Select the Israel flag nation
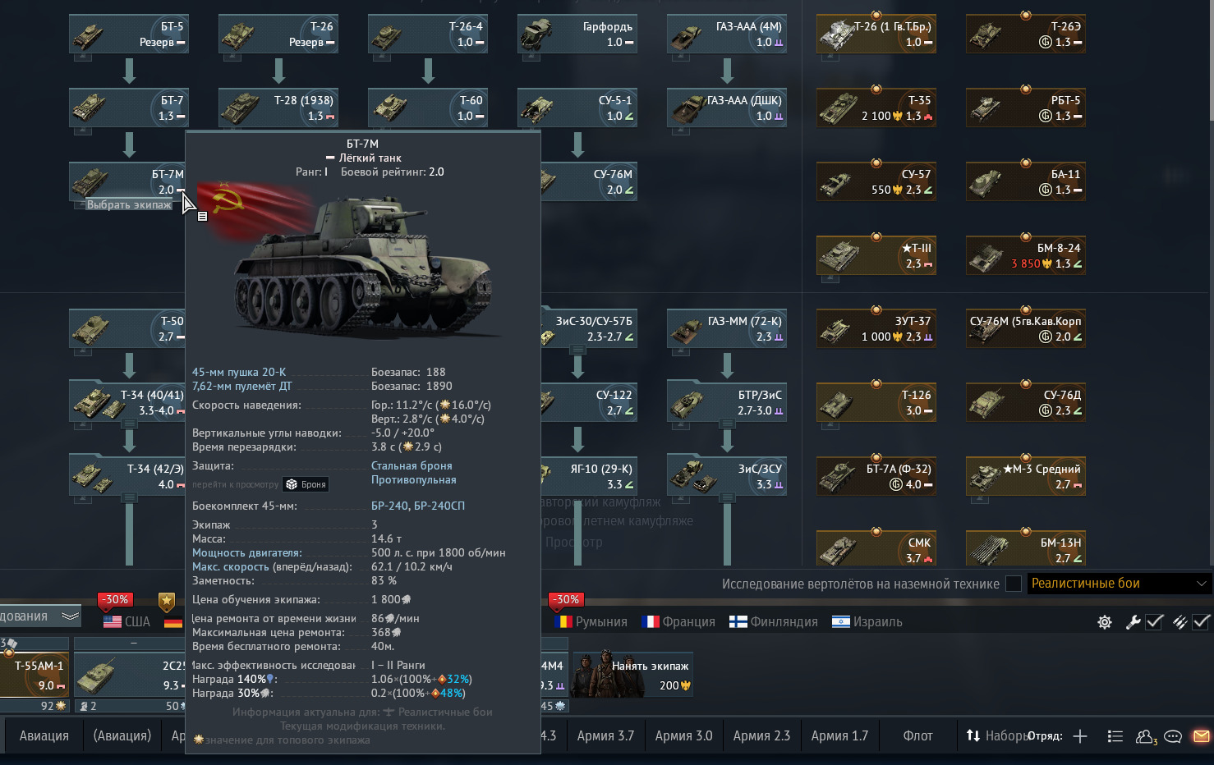The height and width of the screenshot is (765, 1214). click(x=867, y=621)
